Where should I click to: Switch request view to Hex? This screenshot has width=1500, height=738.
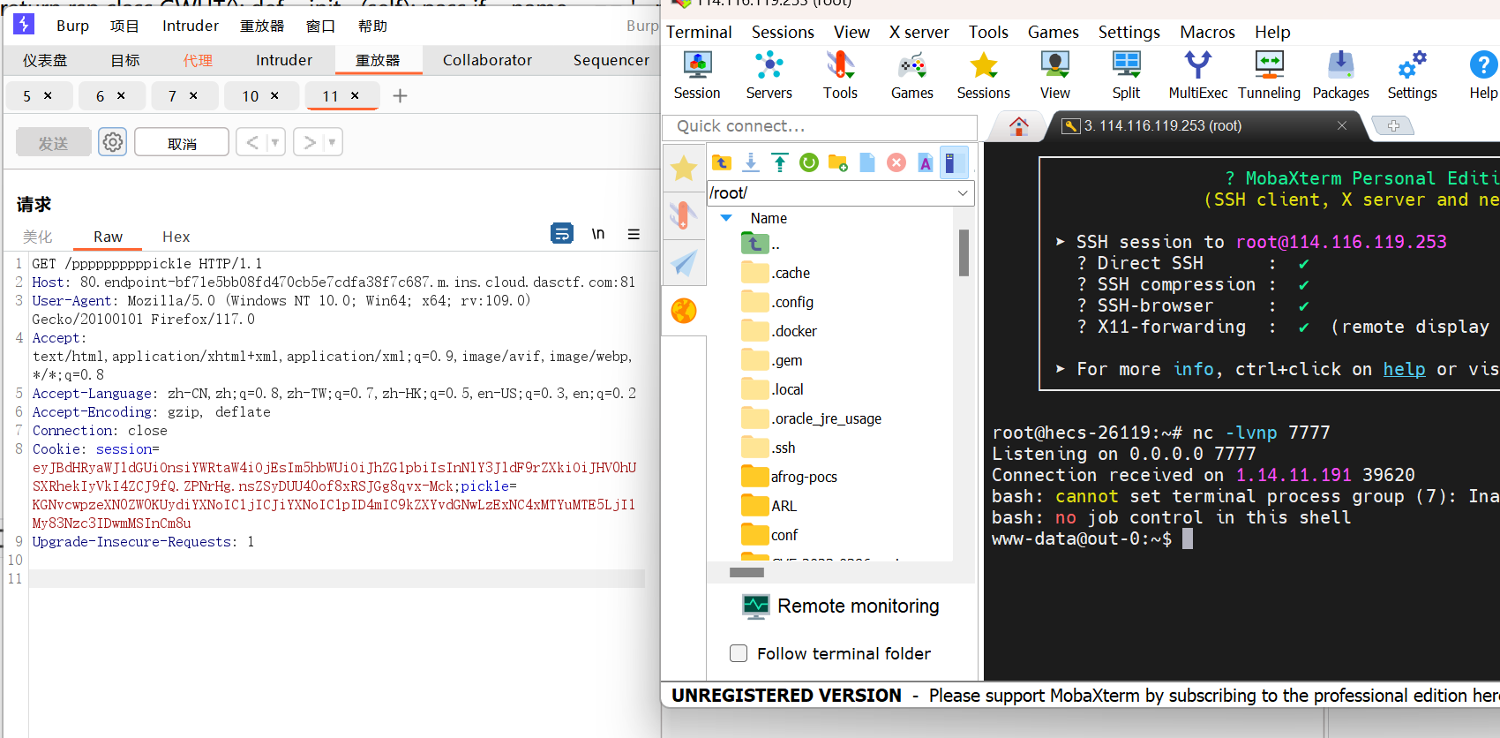(176, 237)
